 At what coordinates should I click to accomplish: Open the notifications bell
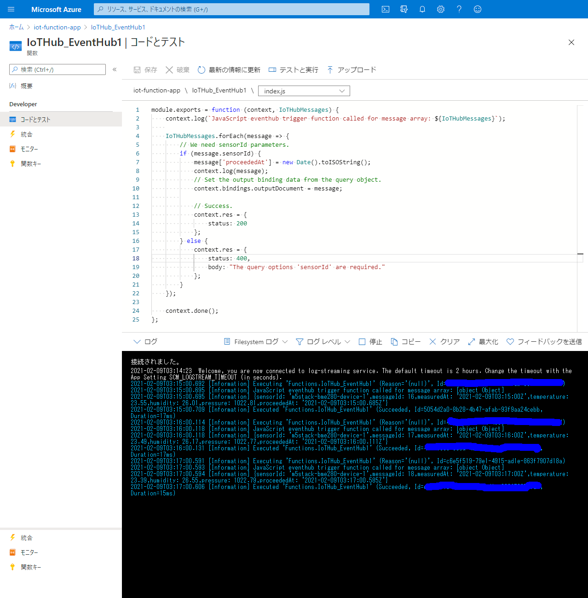pos(422,9)
